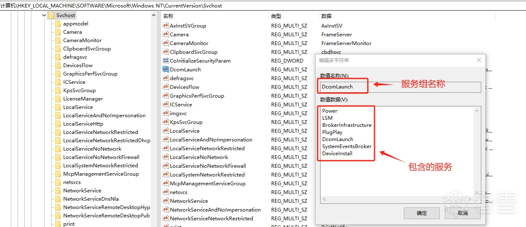Click the LocalSystemNetworkRestricted value icon in value list
This screenshot has height=227, width=526.
pos(165,174)
